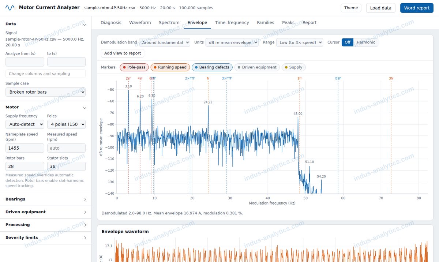
Task: Switch to the Time–frequency tab
Action: click(x=232, y=23)
